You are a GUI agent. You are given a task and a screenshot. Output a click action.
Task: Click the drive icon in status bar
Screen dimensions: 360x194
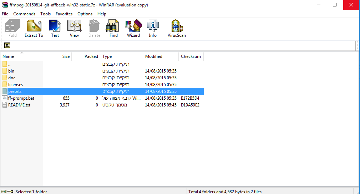(4, 191)
